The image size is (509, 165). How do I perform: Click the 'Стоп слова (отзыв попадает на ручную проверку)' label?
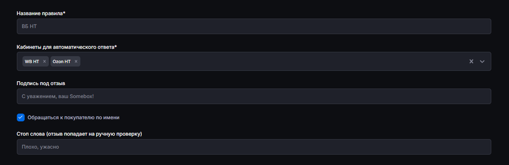pyautogui.click(x=80, y=134)
